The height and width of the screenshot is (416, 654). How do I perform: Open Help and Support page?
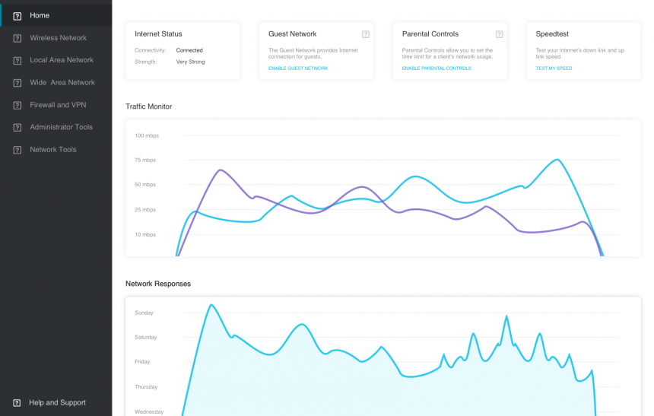pyautogui.click(x=57, y=403)
